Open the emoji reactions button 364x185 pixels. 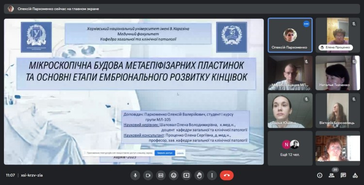[x=174, y=175]
